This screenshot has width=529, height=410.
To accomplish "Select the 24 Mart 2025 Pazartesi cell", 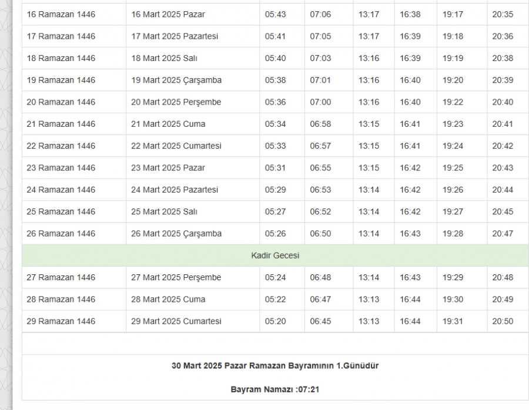I will coord(175,190).
